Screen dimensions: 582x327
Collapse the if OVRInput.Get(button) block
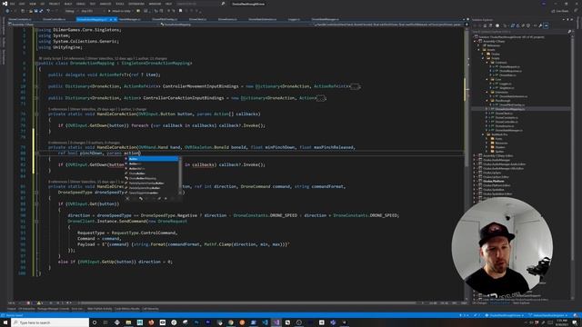coord(36,203)
